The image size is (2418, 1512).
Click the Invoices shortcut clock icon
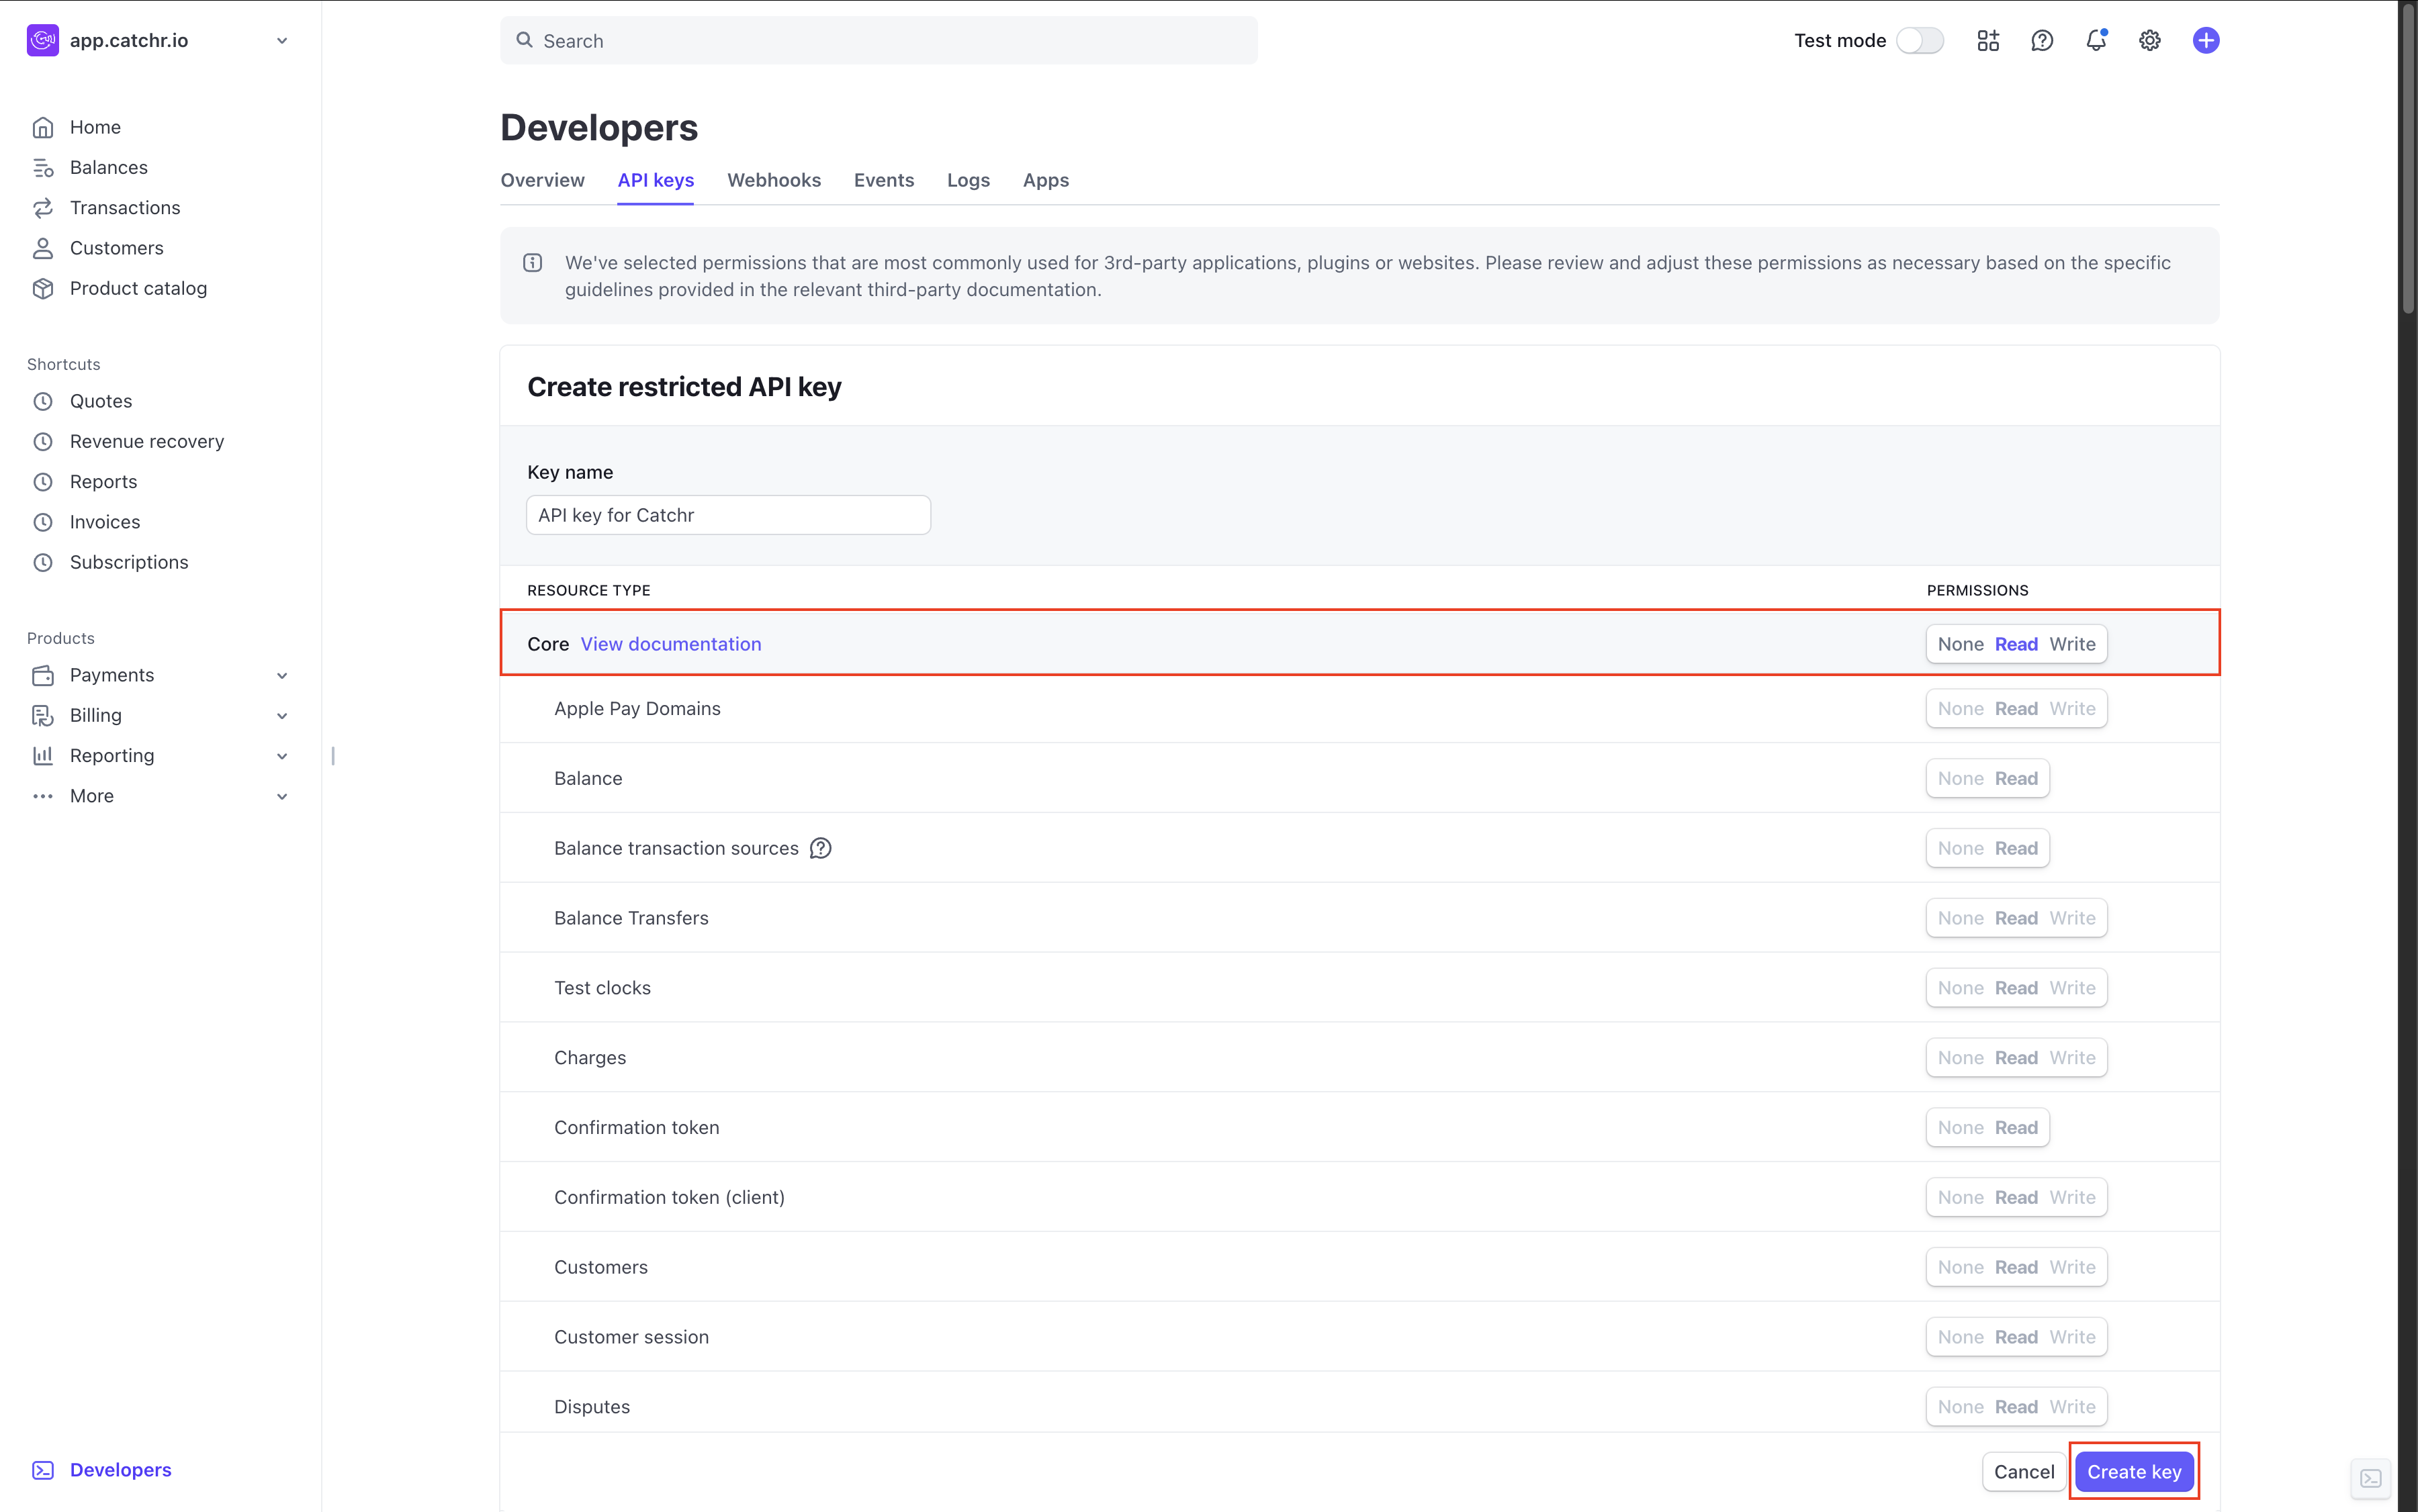42,522
